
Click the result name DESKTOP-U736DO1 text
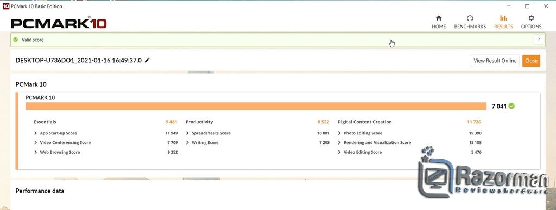[x=78, y=60]
